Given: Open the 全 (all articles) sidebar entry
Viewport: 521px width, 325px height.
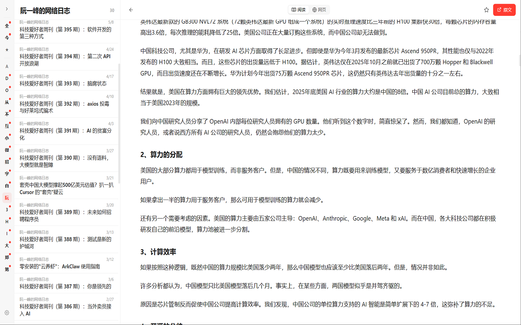Looking at the screenshot, I should pos(7,26).
